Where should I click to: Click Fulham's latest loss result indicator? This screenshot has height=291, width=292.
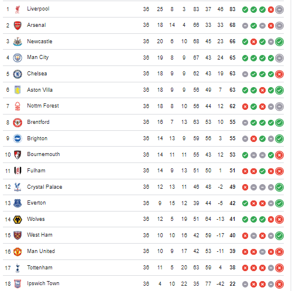279,171
